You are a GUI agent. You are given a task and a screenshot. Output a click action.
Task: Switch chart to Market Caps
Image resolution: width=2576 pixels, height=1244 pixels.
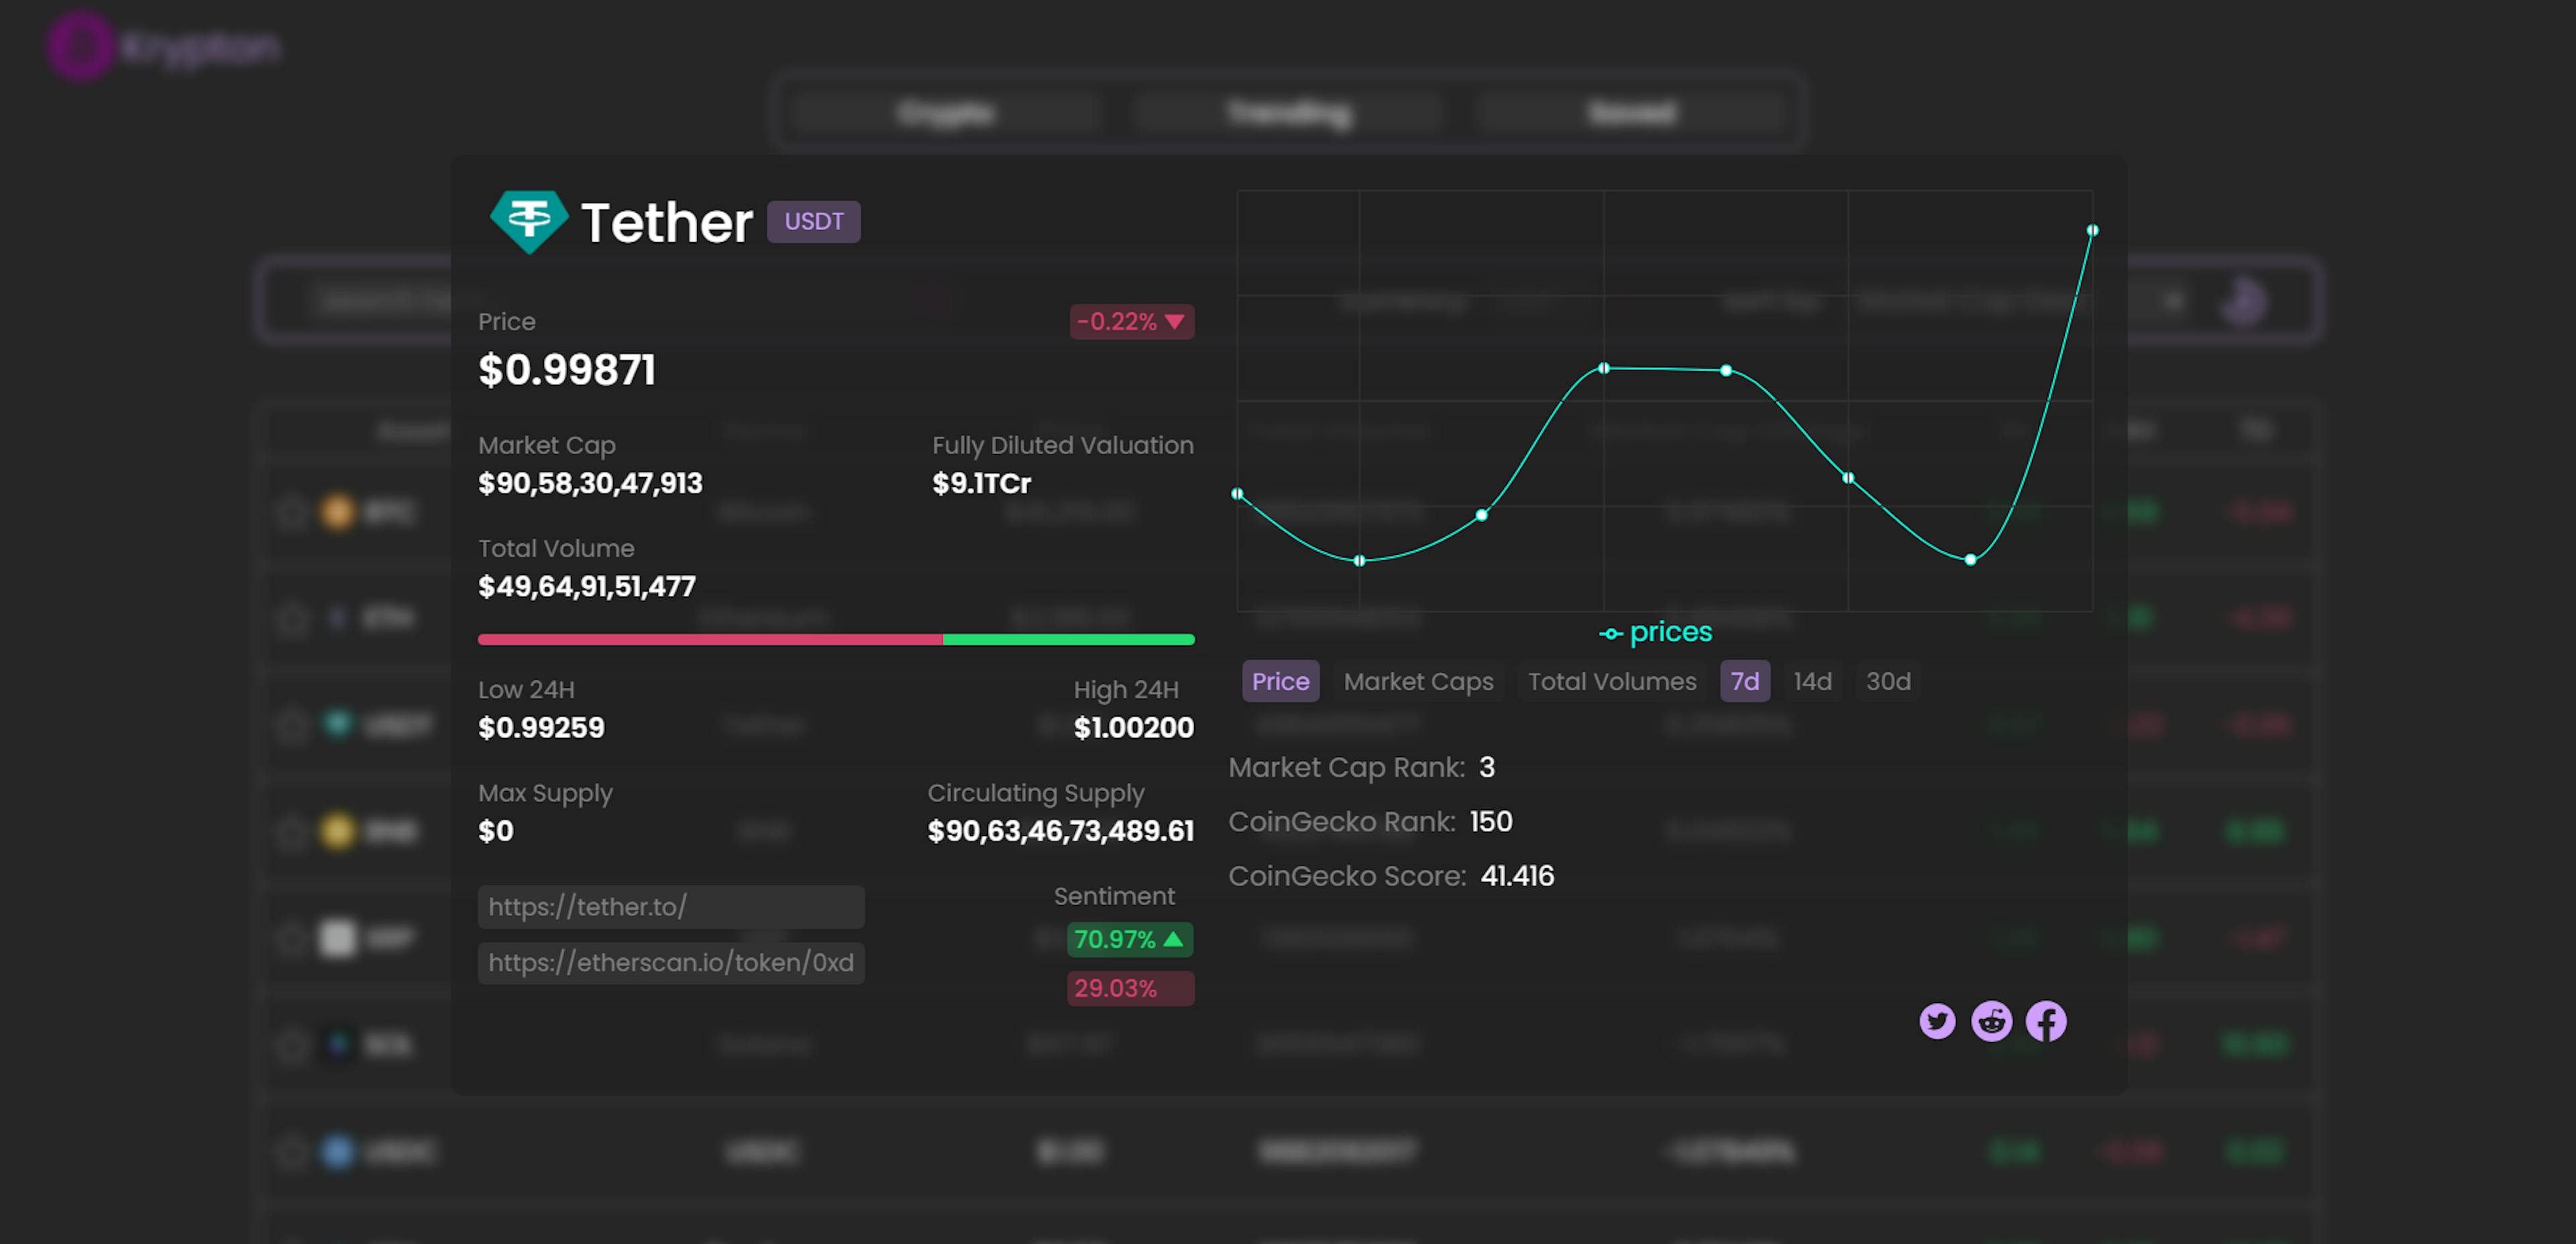pyautogui.click(x=1418, y=681)
